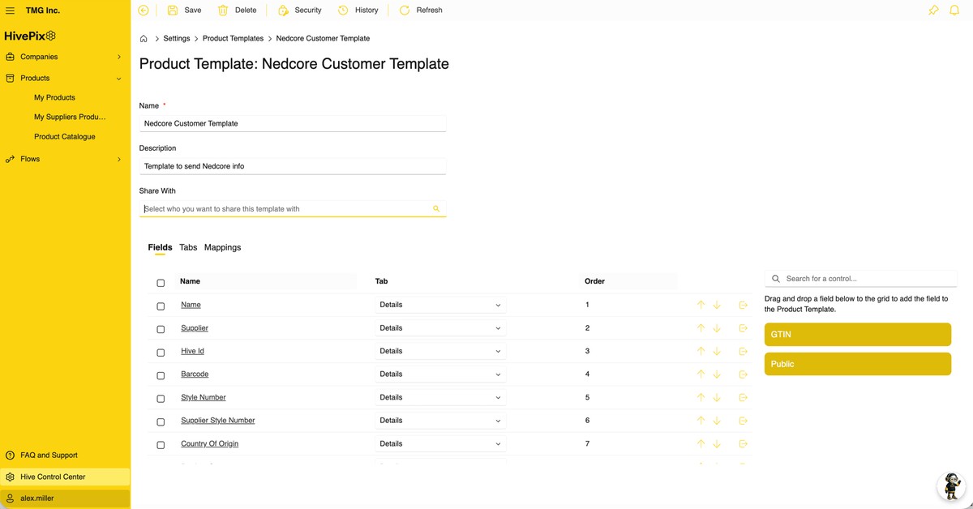Viewport: 973px width, 509px height.
Task: Click Refresh in the toolbar
Action: click(x=421, y=11)
